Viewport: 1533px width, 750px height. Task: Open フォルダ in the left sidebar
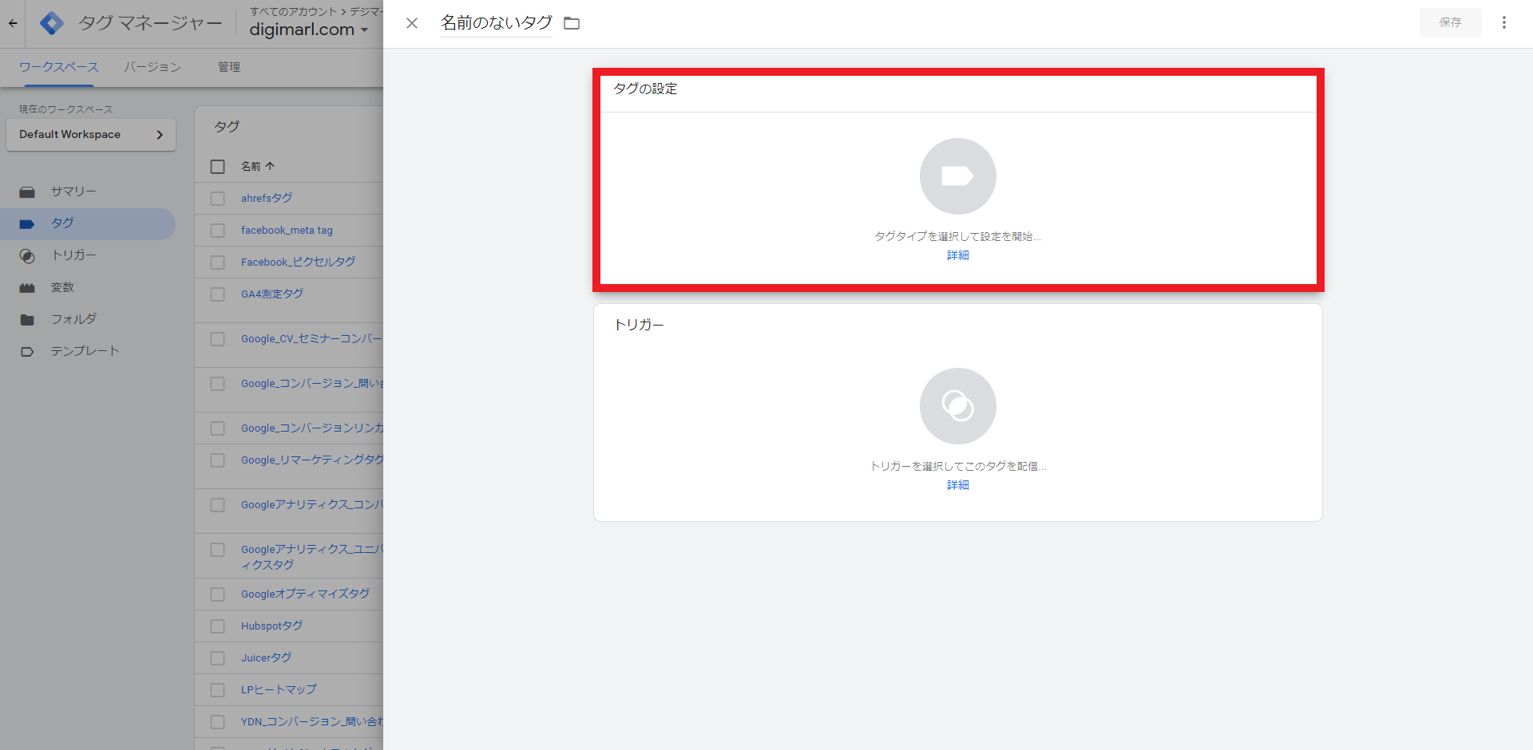(x=88, y=319)
